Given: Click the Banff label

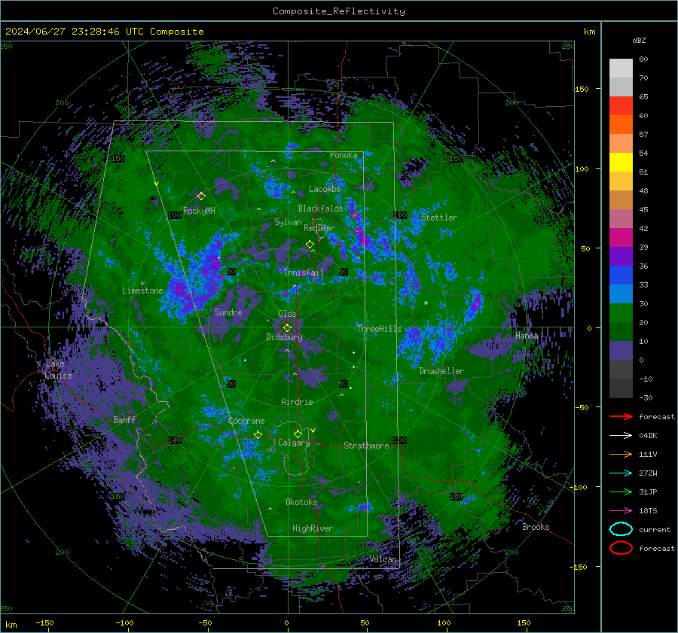Looking at the screenshot, I should (124, 419).
